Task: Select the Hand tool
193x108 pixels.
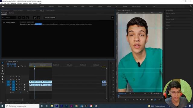Action: click(2, 79)
